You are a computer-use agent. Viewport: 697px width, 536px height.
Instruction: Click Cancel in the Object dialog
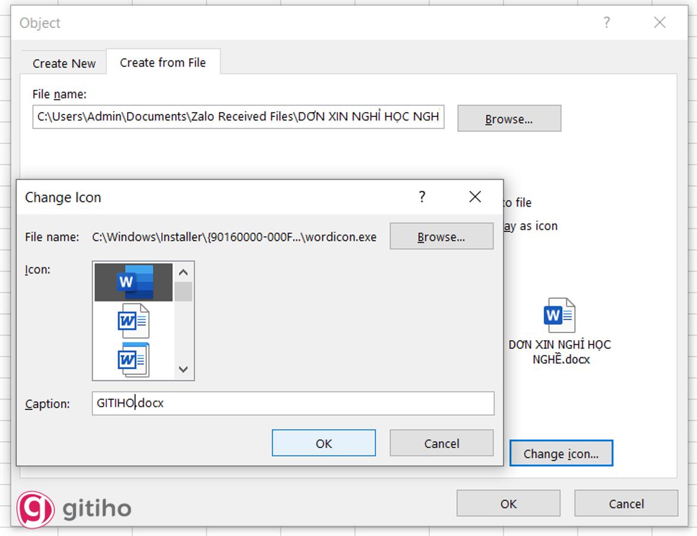(626, 503)
